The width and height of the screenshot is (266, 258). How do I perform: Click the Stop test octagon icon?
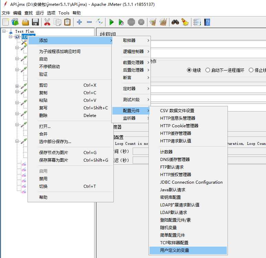point(131,22)
